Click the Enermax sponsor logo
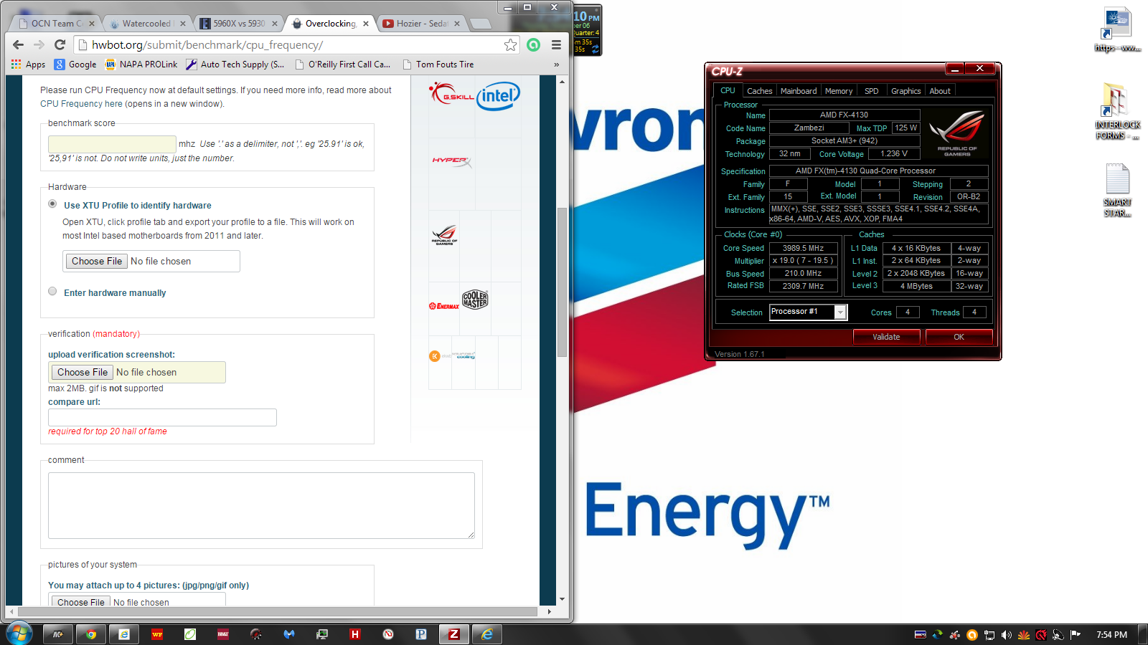Viewport: 1148px width, 645px height. pyautogui.click(x=444, y=306)
